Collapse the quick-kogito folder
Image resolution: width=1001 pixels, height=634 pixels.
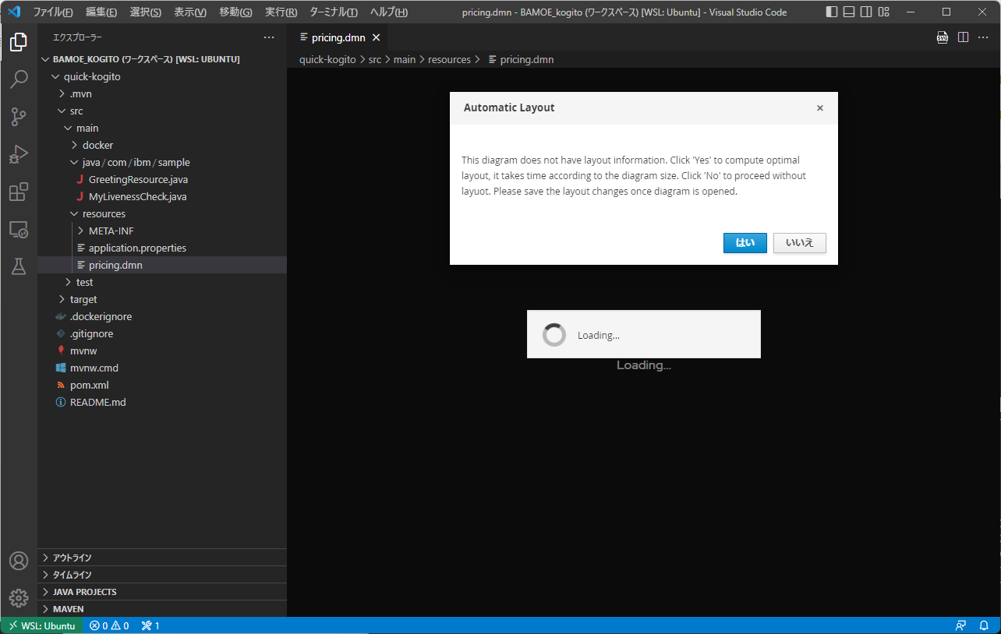point(162,76)
